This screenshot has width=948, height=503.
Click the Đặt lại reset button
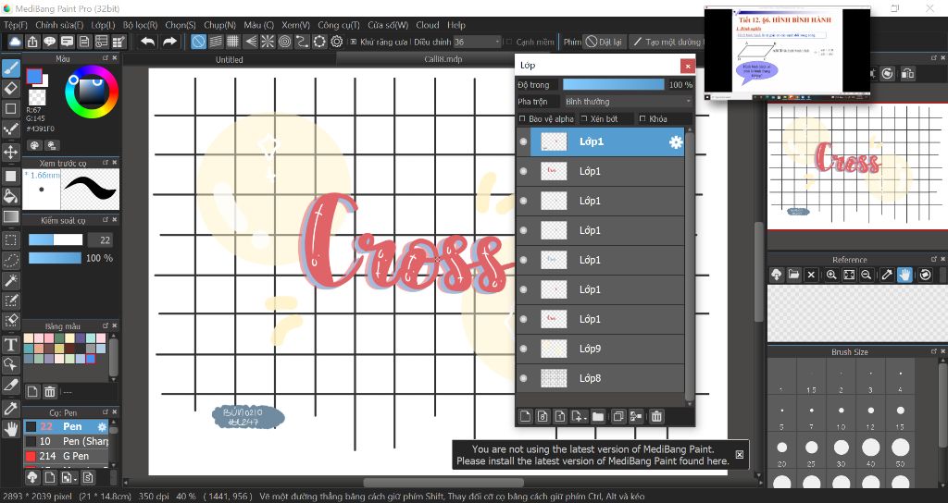(604, 42)
